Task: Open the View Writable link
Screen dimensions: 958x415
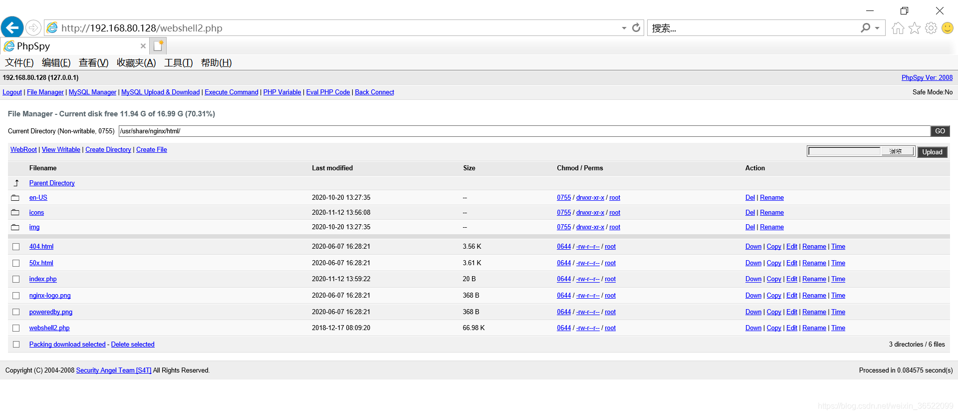Action: click(x=61, y=150)
